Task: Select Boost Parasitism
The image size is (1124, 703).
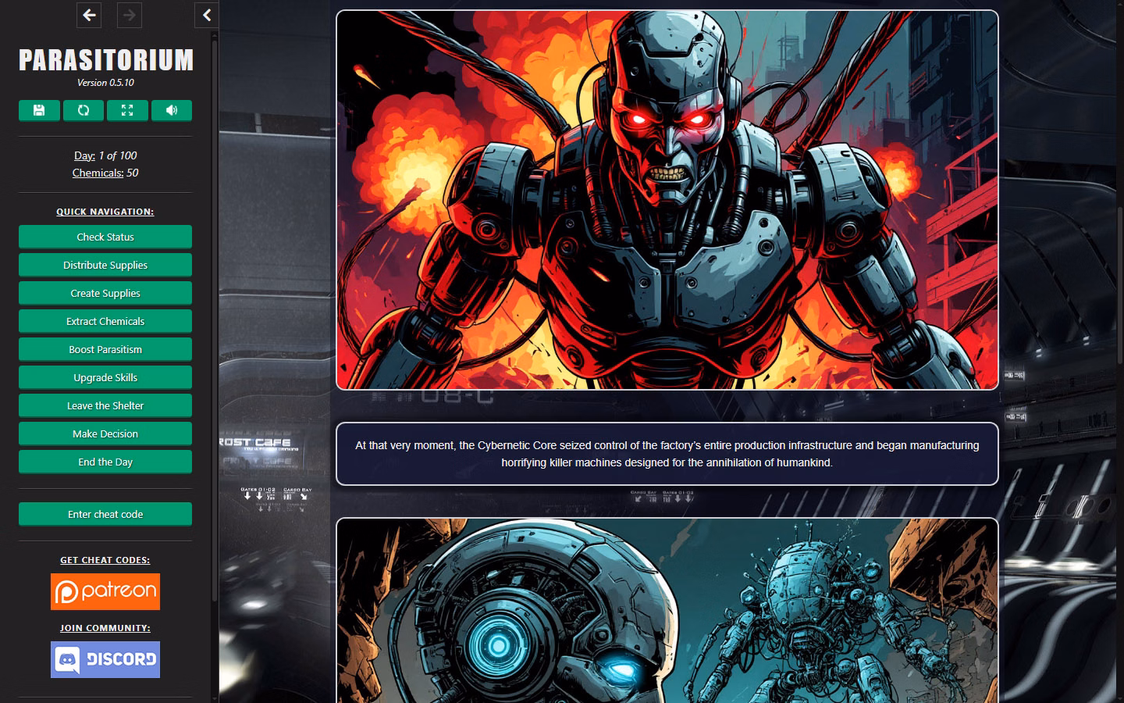Action: pos(105,349)
